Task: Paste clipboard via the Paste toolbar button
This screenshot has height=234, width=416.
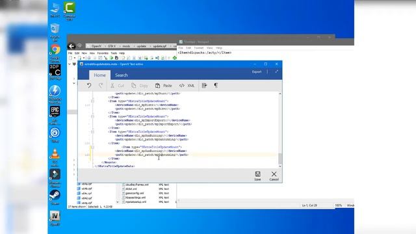Action: [163, 86]
